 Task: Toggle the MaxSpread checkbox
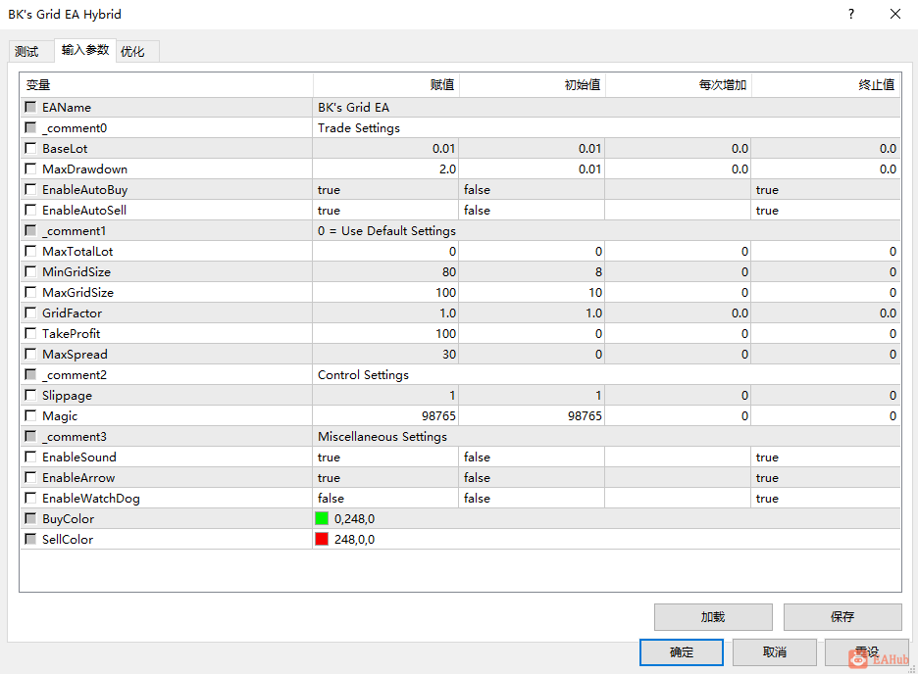30,354
